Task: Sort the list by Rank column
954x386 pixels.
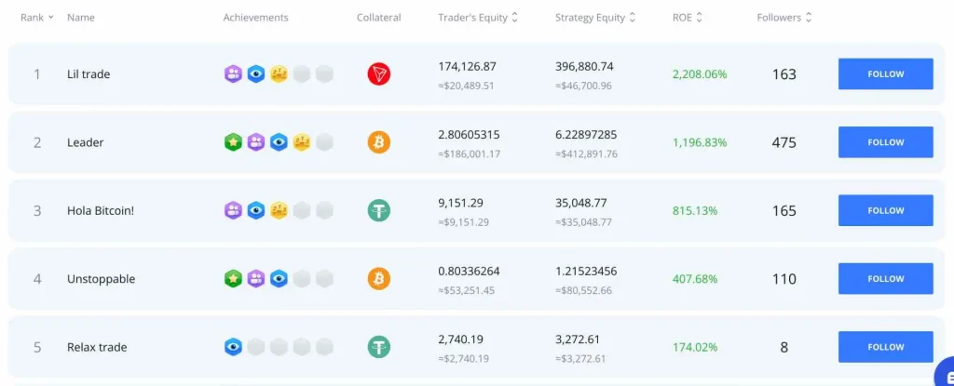Action: pos(36,18)
